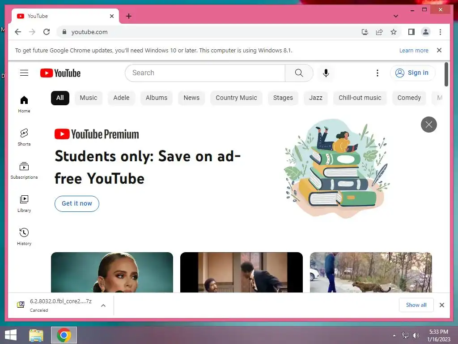Screen dimensions: 458x344
Task: Click the Sign in button
Action: point(412,73)
